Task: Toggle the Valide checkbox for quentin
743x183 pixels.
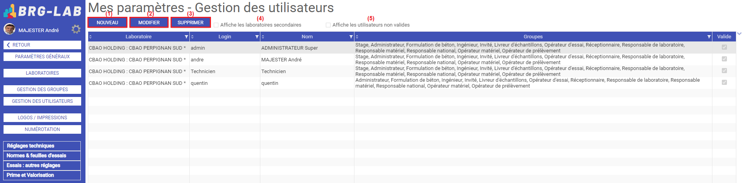Action: [x=724, y=83]
